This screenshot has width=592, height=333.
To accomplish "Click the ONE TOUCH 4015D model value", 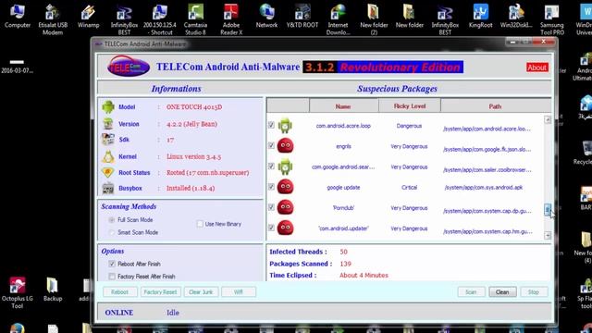I will click(x=194, y=107).
